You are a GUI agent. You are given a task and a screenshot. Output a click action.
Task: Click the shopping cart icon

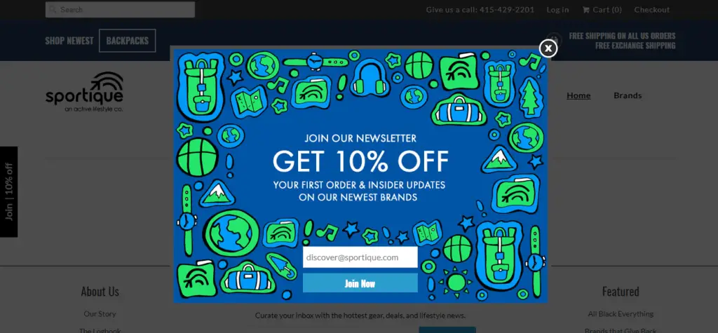click(x=585, y=10)
